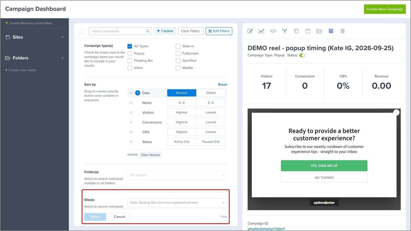Click the move to folder icon
411x231 pixels.
click(319, 31)
